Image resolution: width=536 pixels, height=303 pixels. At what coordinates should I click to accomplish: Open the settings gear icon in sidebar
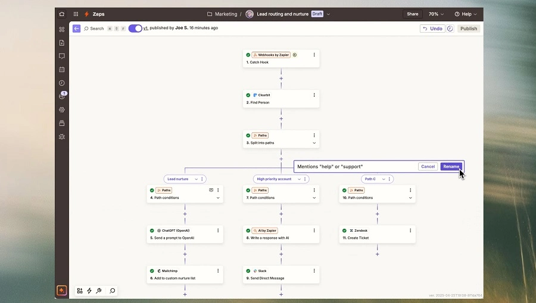pyautogui.click(x=61, y=110)
